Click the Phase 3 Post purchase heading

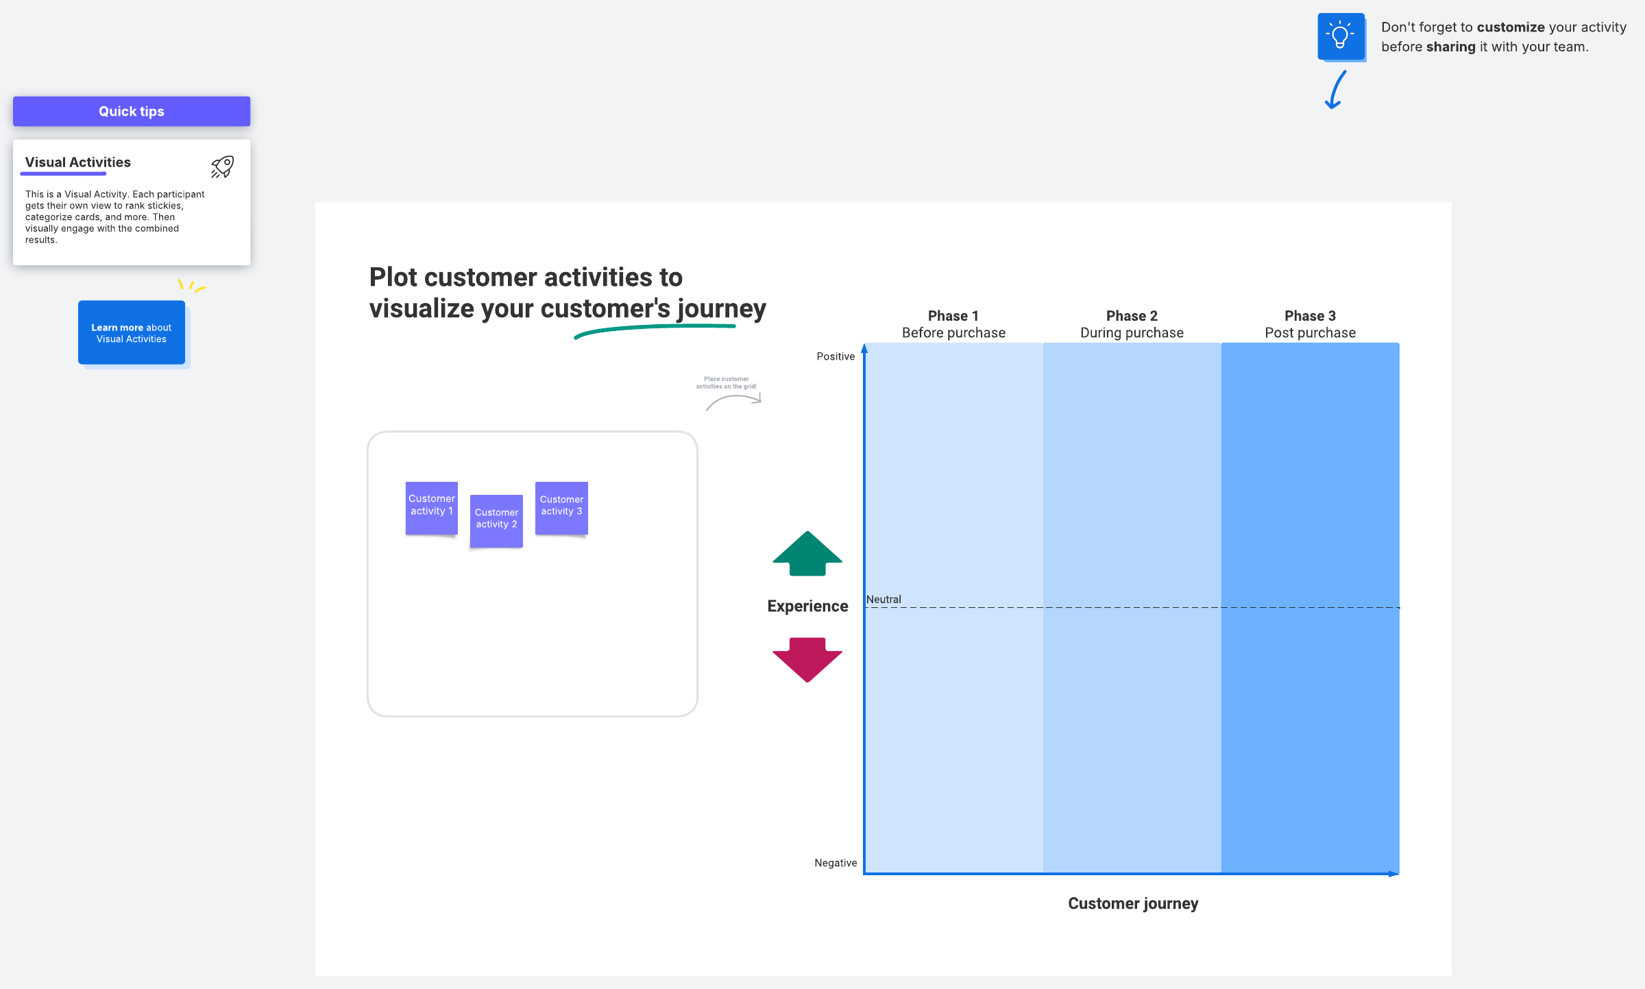coord(1310,324)
